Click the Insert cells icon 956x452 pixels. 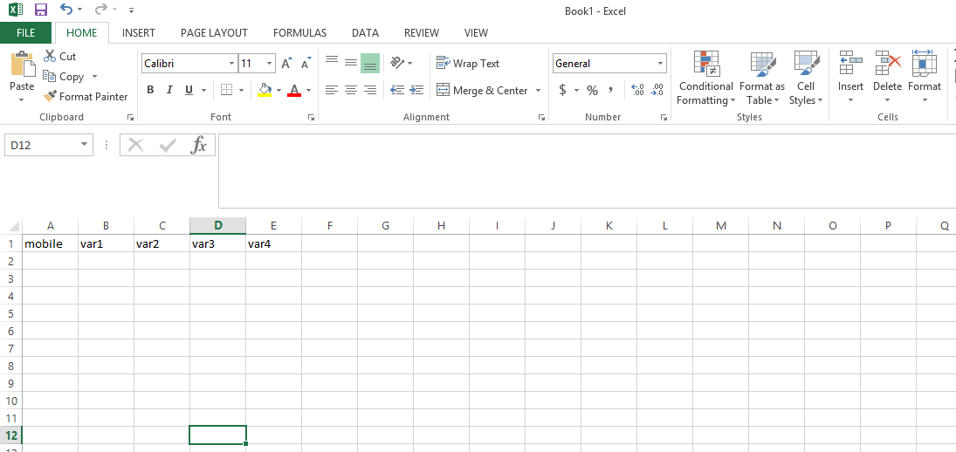pos(850,62)
